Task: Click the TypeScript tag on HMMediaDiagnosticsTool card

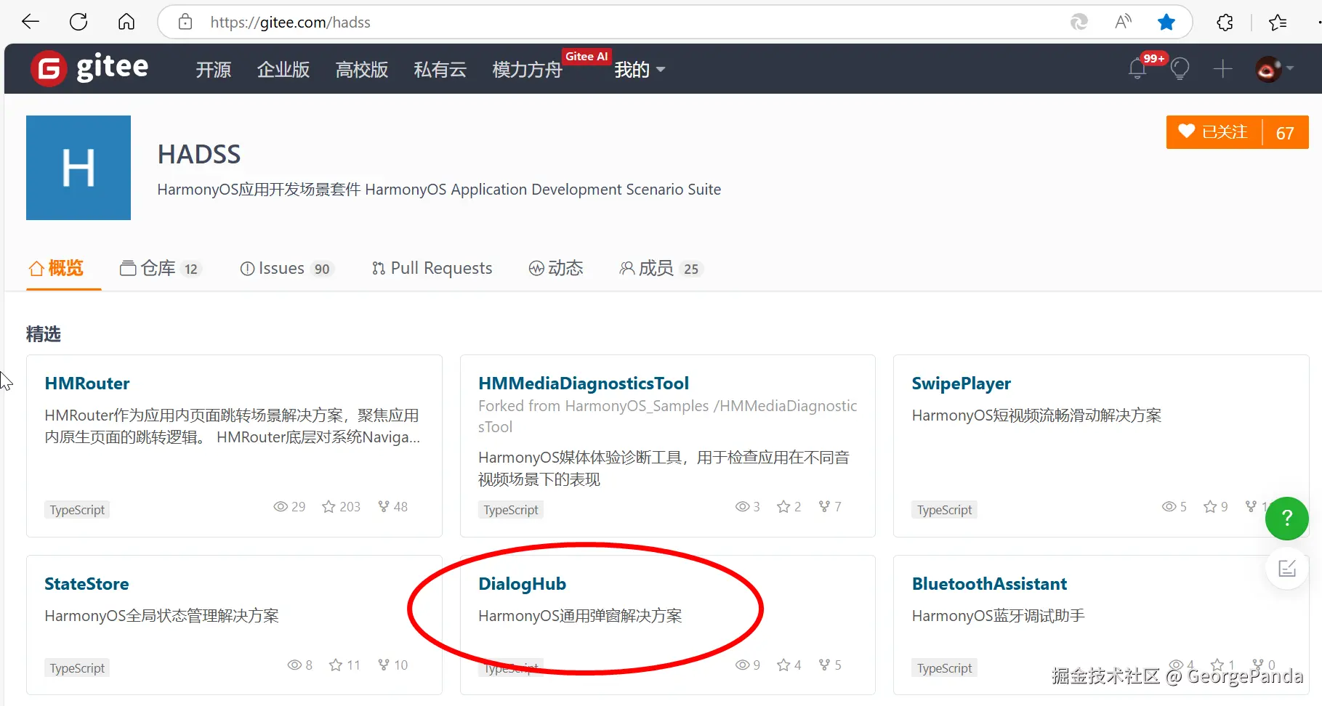Action: coord(511,510)
